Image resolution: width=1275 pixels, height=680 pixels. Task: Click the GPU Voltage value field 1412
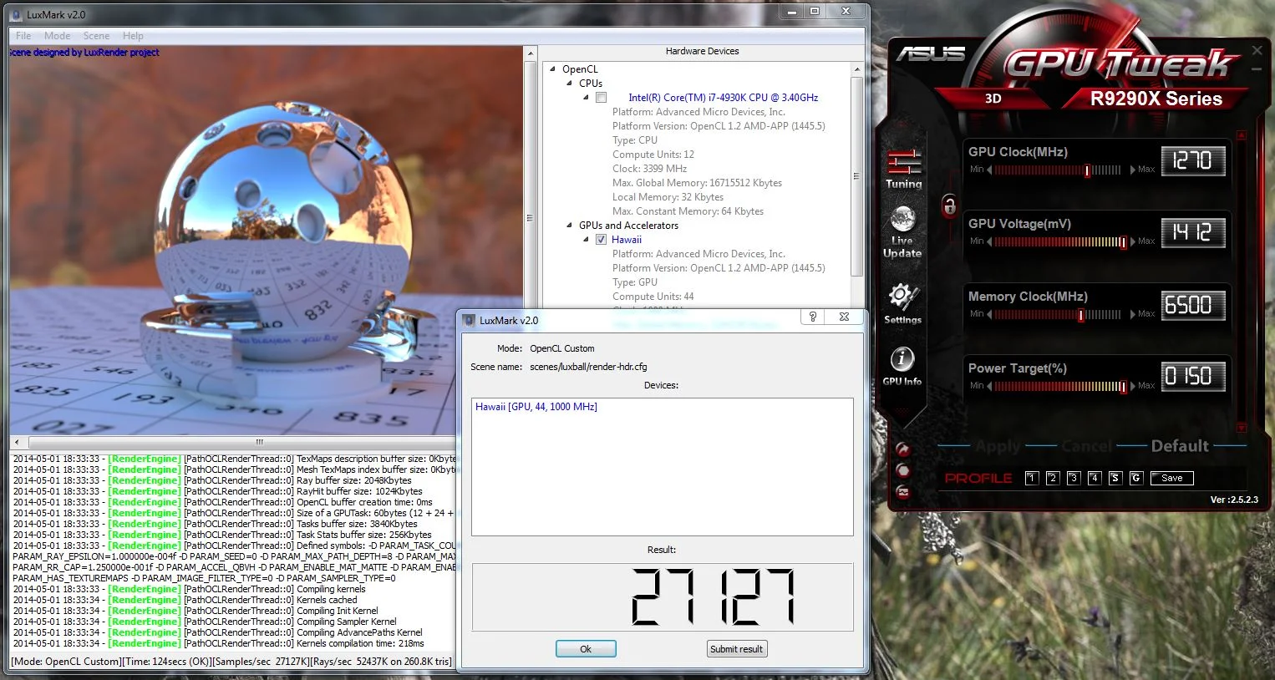click(1193, 232)
